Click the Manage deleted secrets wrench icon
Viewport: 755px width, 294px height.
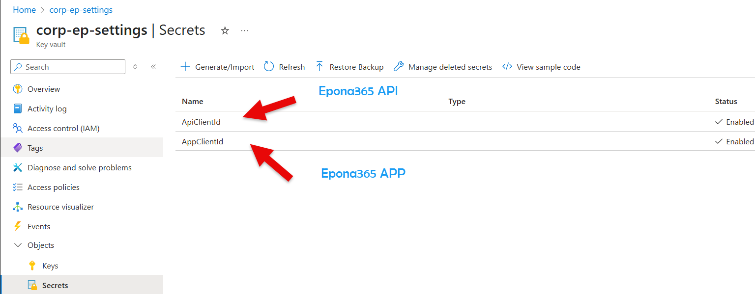click(399, 67)
